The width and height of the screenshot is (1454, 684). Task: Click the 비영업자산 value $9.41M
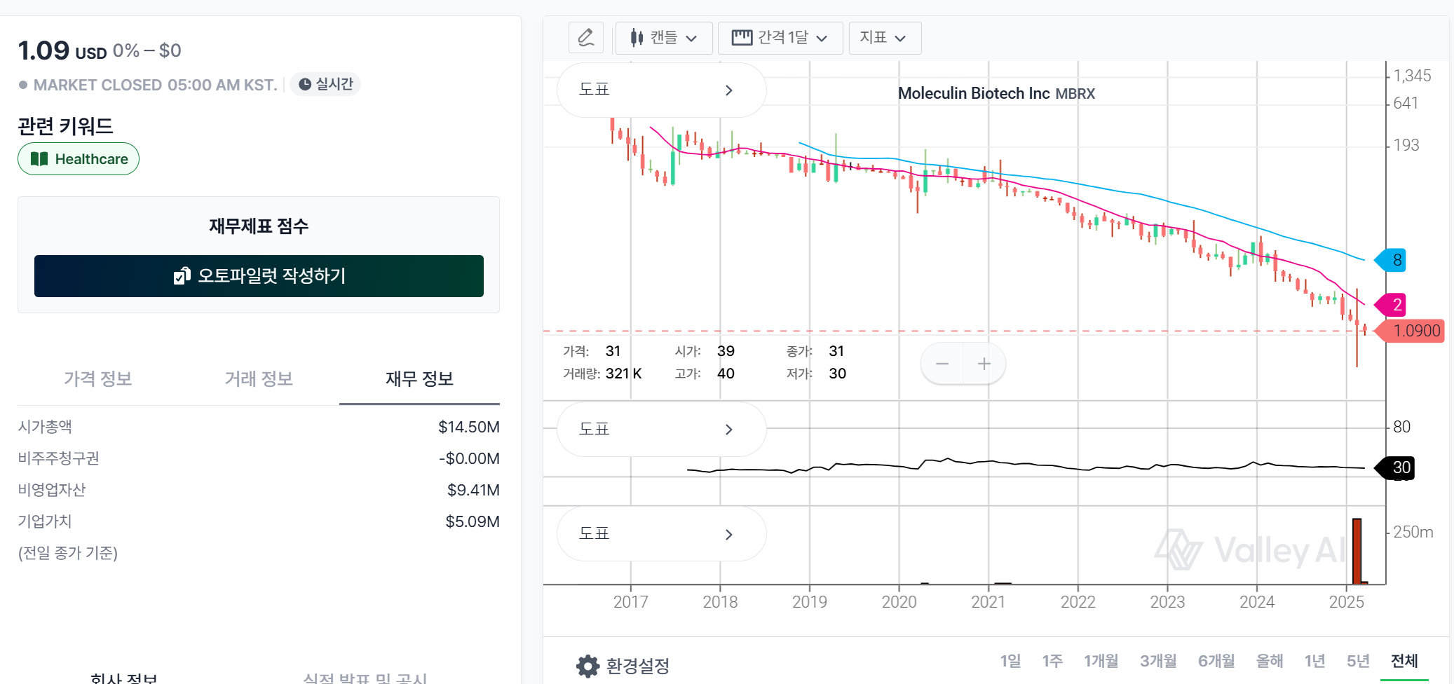click(x=473, y=490)
